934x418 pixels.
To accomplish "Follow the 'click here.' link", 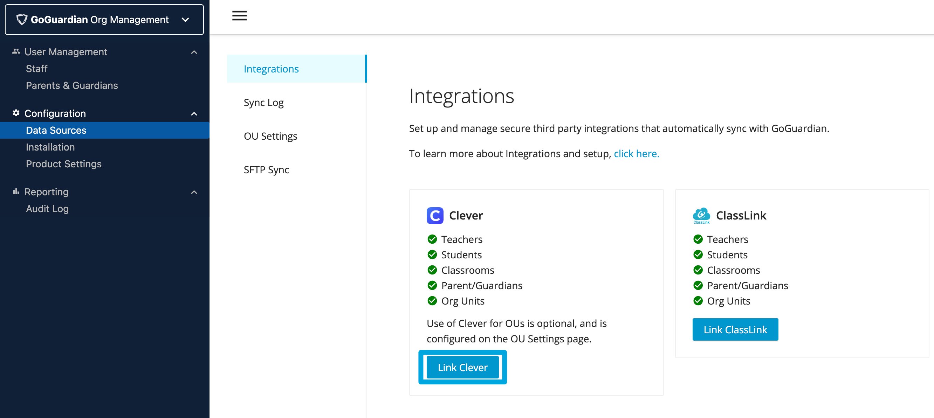I will point(636,154).
